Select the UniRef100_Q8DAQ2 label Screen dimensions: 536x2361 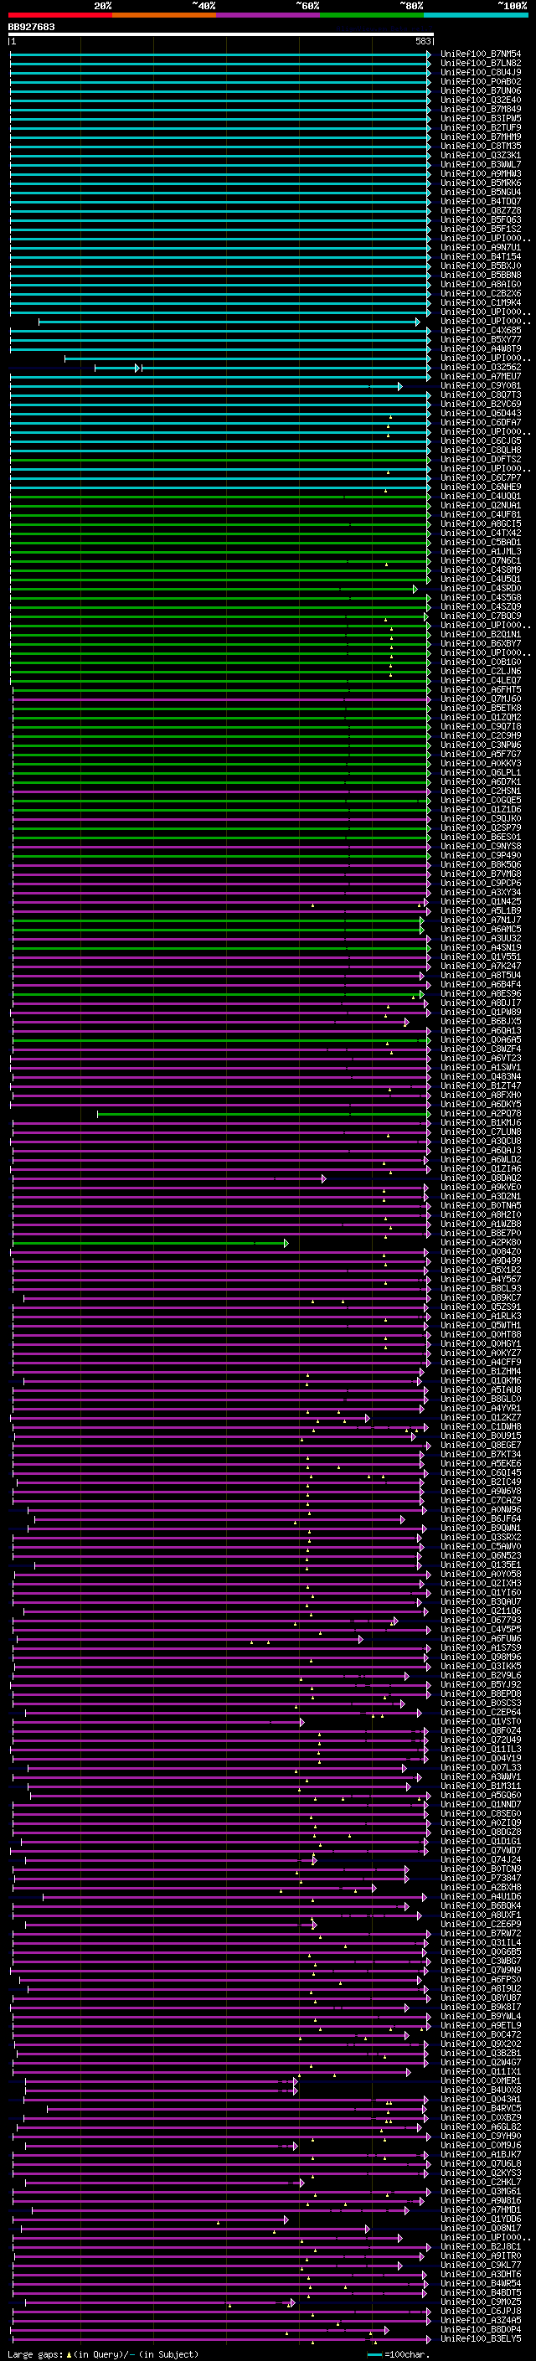[480, 1178]
